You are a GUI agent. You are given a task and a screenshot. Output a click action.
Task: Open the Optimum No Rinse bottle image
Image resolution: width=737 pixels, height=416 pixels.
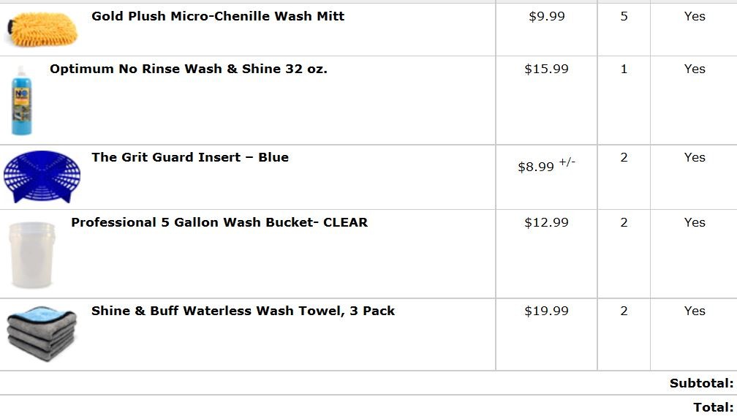coord(22,101)
